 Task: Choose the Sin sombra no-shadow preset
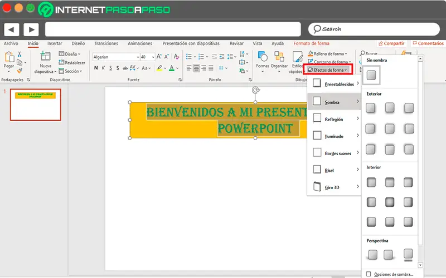tap(371, 75)
